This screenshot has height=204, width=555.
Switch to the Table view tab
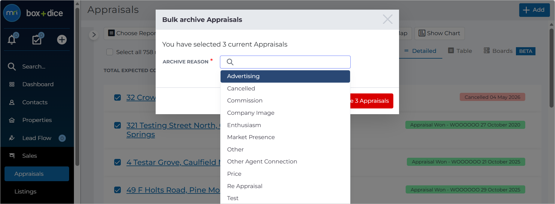[x=460, y=51]
